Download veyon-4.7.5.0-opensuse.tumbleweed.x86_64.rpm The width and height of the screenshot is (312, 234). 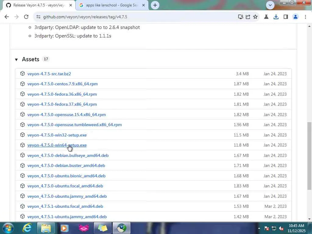74,125
